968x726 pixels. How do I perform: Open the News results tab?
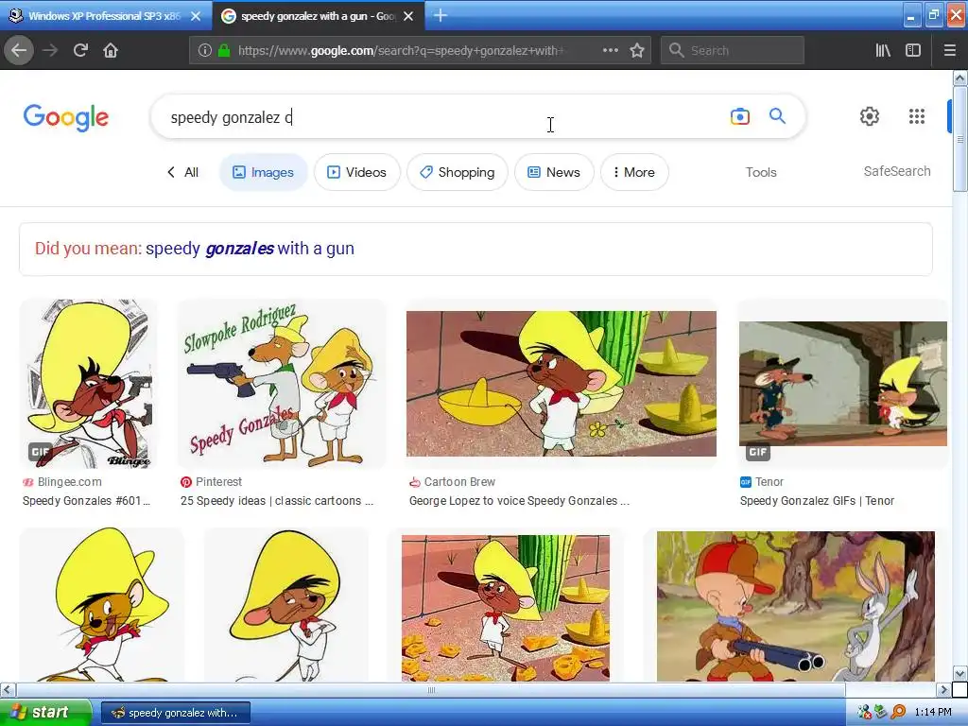pyautogui.click(x=554, y=172)
